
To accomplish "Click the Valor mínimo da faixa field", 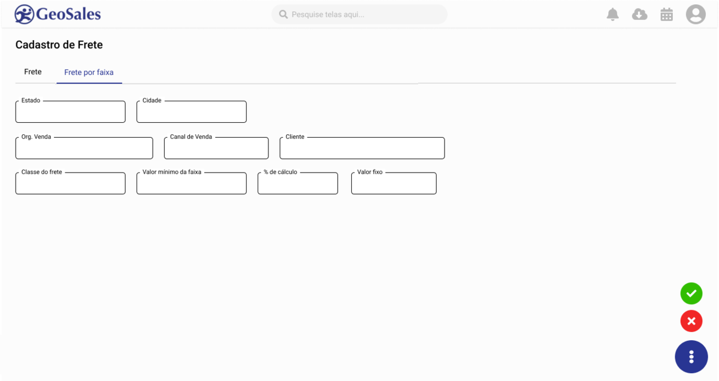I will point(192,183).
